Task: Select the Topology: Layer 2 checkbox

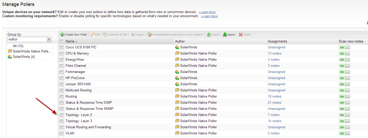Action: pyautogui.click(x=61, y=115)
